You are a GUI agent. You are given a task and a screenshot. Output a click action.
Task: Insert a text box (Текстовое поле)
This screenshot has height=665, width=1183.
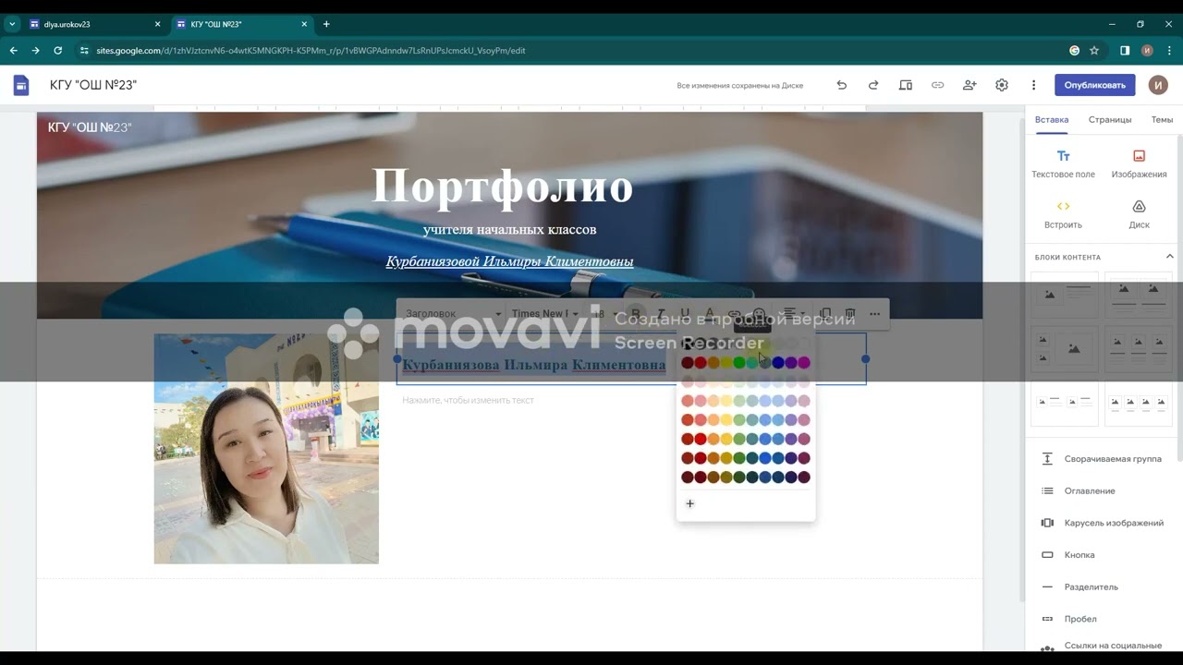tap(1063, 163)
